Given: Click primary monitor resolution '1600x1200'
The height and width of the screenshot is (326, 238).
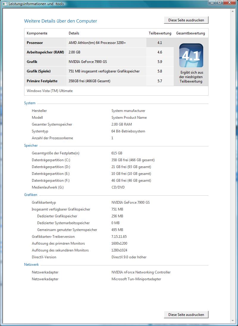Looking at the screenshot, I should point(119,243).
